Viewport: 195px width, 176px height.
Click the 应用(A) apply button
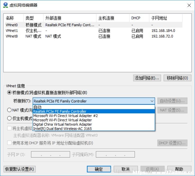click(x=152, y=169)
